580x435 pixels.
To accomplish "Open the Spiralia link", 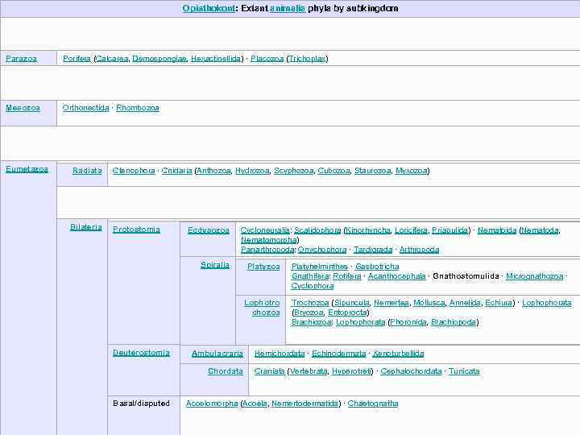I will 215,265.
